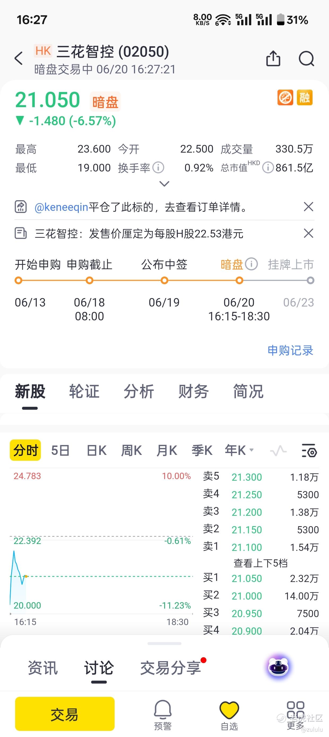This screenshot has width=329, height=737.
Task: Toggle chart indicator wave icon
Action: (278, 451)
